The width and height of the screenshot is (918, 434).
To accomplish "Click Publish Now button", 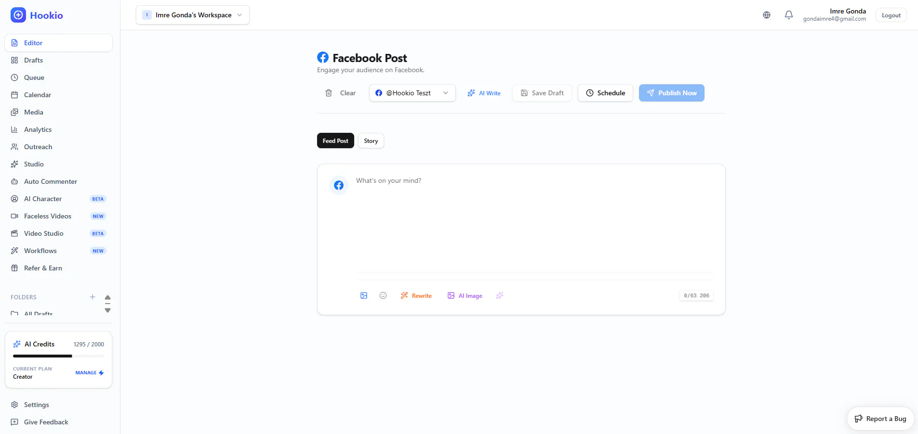I will [x=672, y=93].
